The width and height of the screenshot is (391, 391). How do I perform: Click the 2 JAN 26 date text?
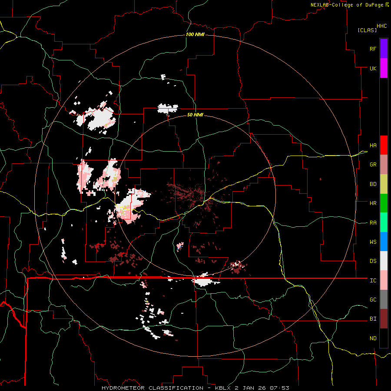(252, 388)
